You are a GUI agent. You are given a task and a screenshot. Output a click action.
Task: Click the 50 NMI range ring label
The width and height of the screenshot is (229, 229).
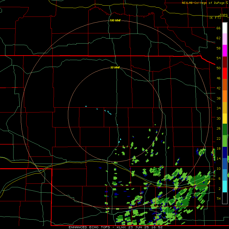[x=115, y=67]
